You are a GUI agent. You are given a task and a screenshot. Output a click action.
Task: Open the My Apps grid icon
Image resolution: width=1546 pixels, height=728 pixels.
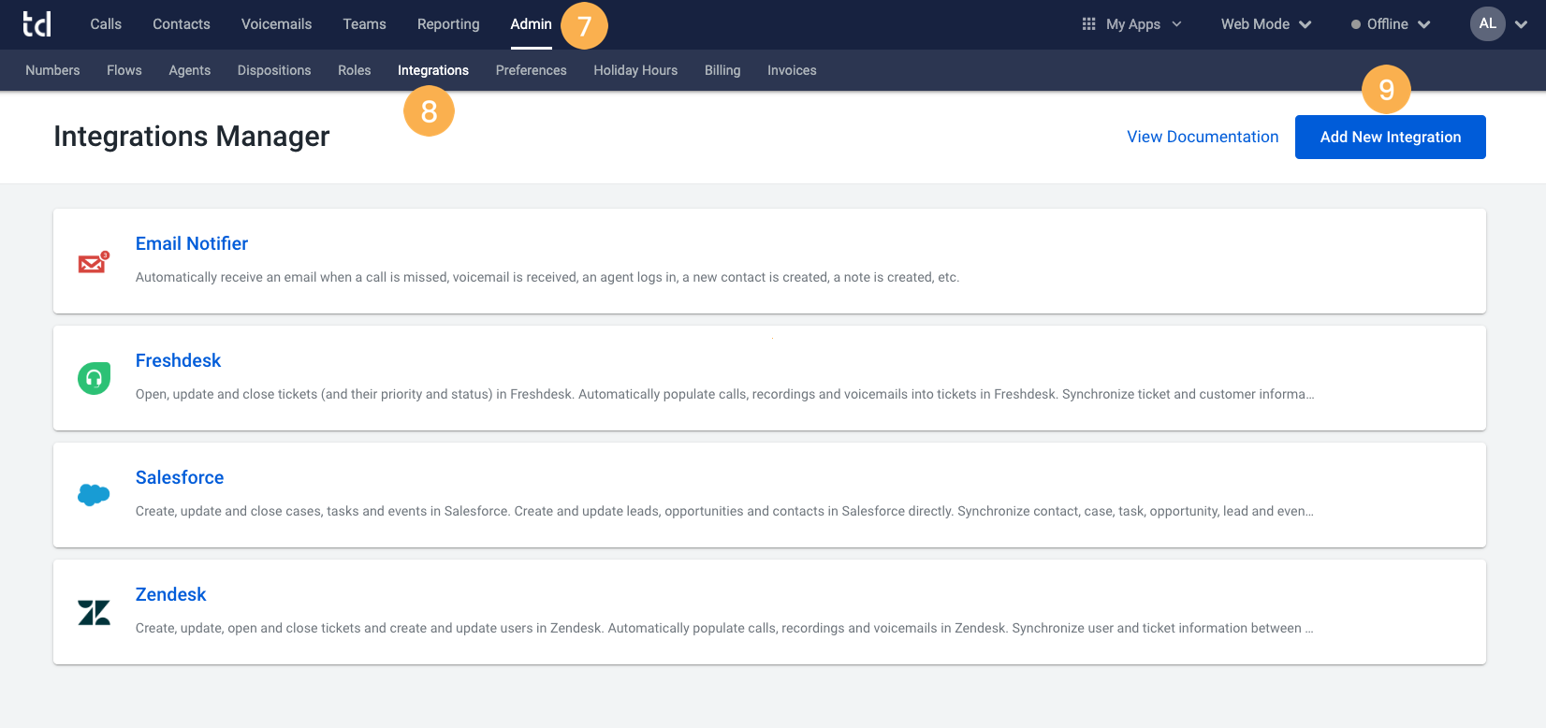tap(1088, 24)
